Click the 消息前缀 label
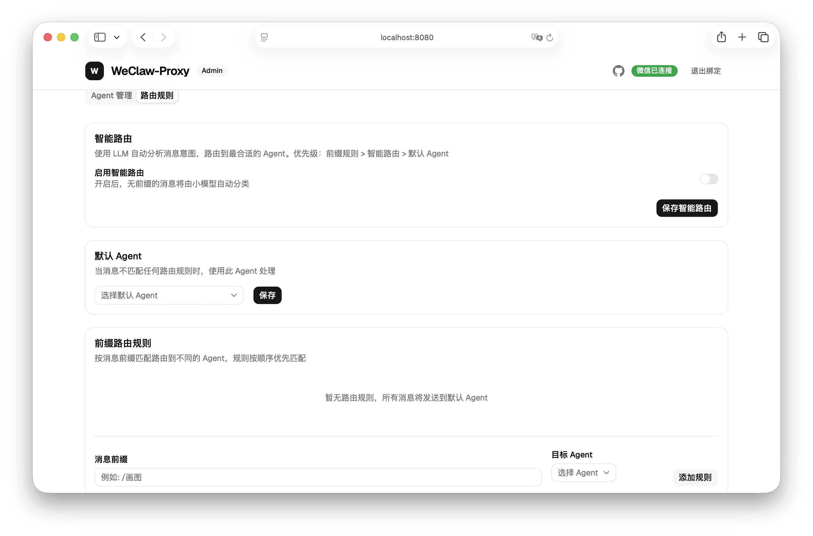 coord(111,459)
